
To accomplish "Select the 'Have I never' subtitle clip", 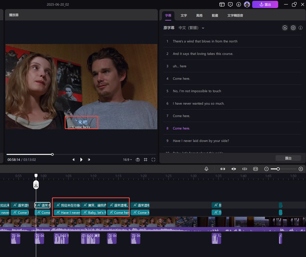I will (68, 212).
